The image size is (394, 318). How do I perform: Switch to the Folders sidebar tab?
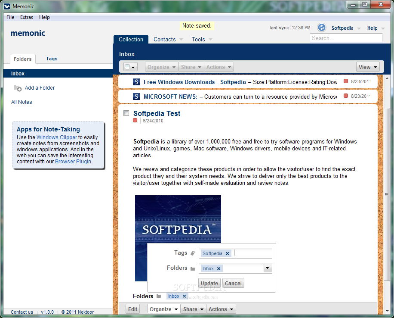(23, 59)
